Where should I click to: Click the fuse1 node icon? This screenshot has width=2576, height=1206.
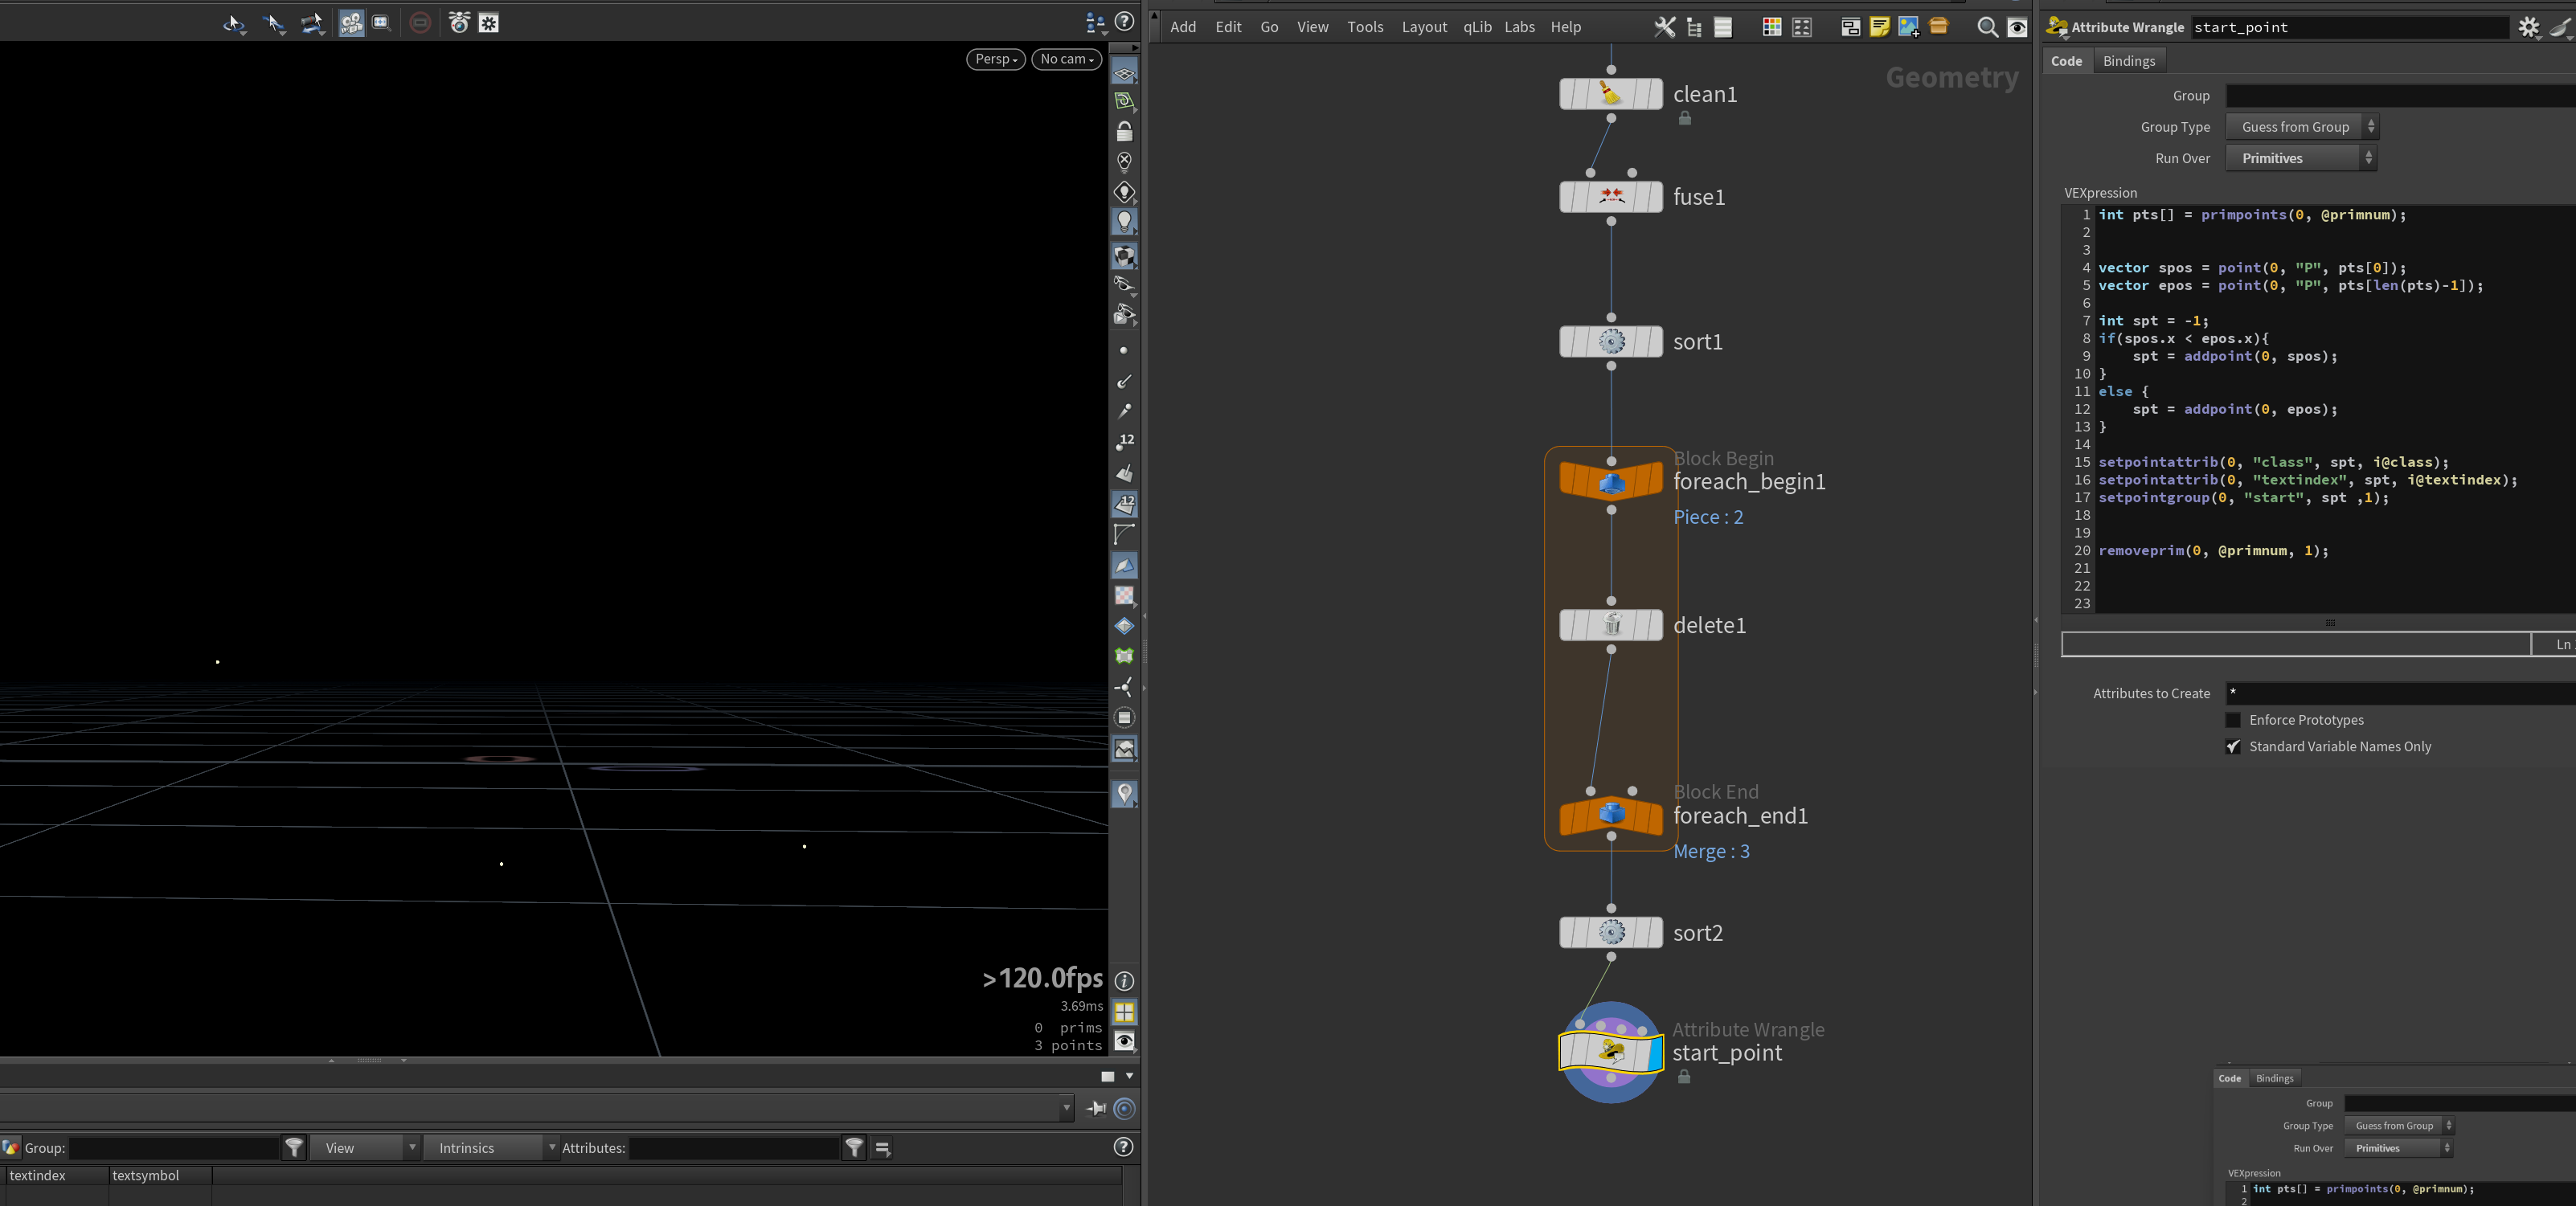[1611, 197]
